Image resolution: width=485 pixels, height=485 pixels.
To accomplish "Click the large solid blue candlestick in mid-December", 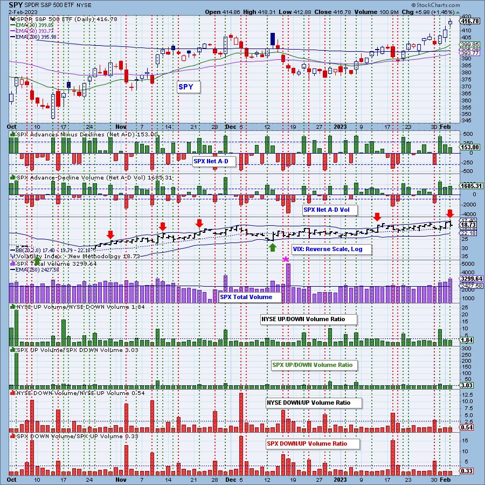I will pyautogui.click(x=273, y=39).
